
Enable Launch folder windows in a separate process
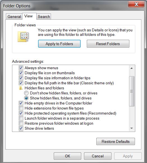21,118
